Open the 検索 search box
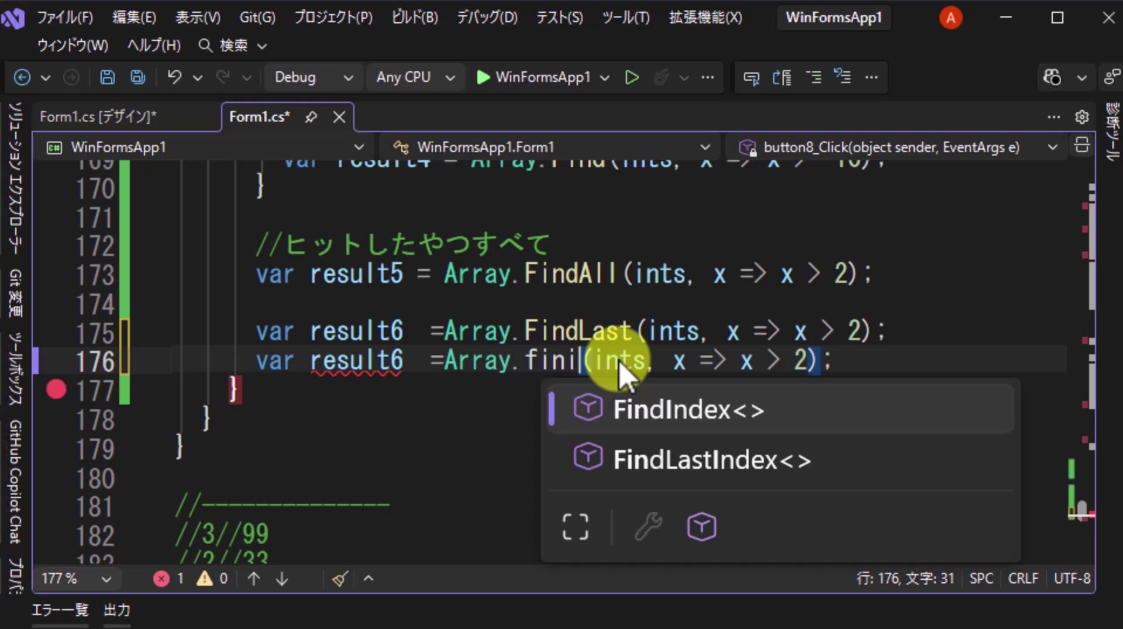This screenshot has height=629, width=1123. tap(233, 45)
